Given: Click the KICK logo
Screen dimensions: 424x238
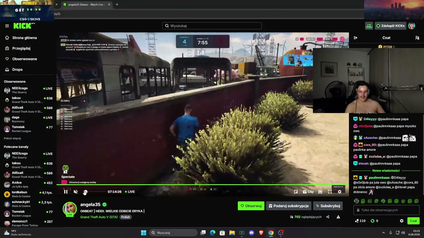Looking at the screenshot, I should pos(24,26).
